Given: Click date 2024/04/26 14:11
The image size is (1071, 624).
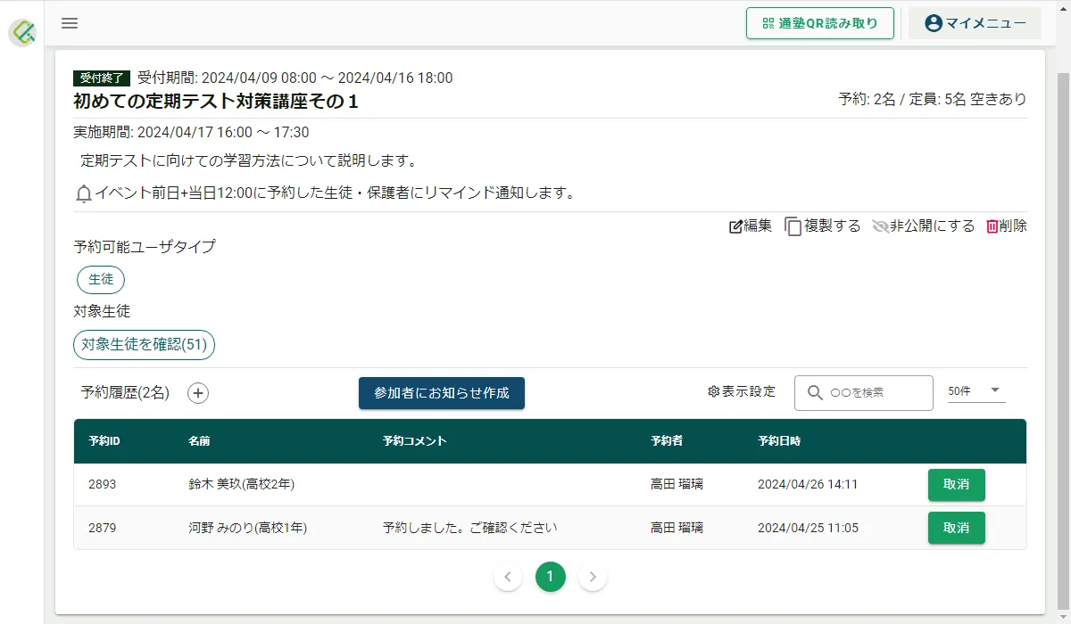Looking at the screenshot, I should pyautogui.click(x=808, y=485).
